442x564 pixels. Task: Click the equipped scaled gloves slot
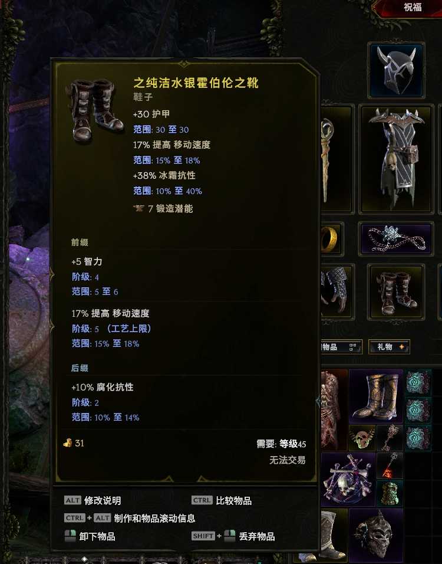coord(337,291)
